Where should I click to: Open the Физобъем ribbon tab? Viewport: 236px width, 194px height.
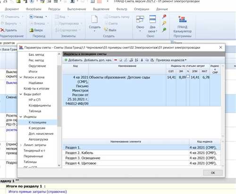(x=34, y=9)
